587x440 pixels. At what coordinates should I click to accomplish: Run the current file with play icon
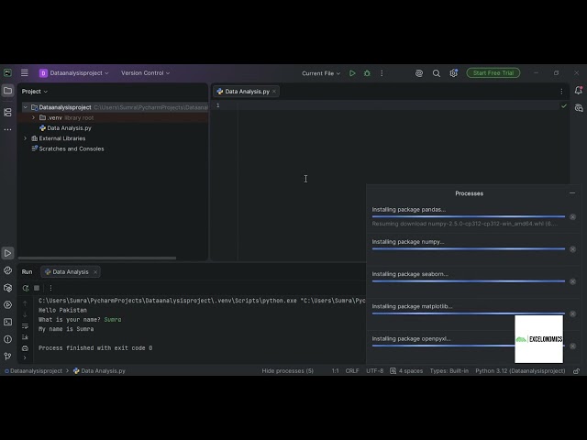pyautogui.click(x=352, y=73)
